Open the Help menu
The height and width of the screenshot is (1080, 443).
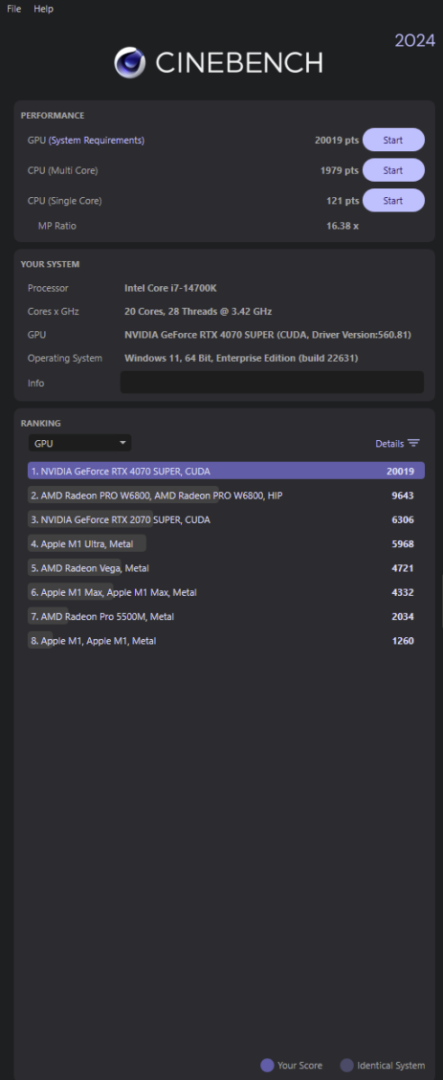[x=43, y=9]
